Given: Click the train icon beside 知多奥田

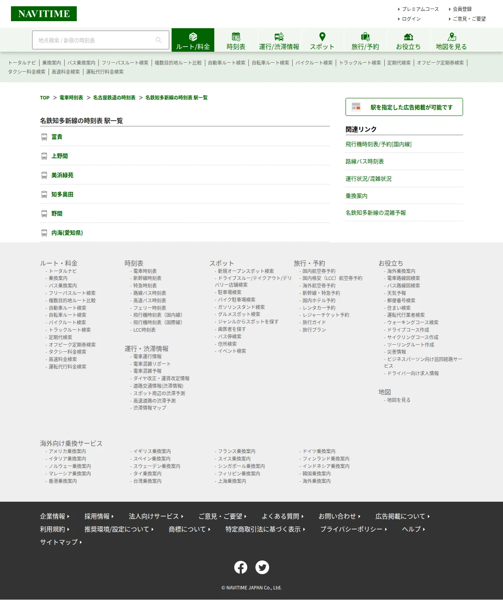Looking at the screenshot, I should click(44, 194).
